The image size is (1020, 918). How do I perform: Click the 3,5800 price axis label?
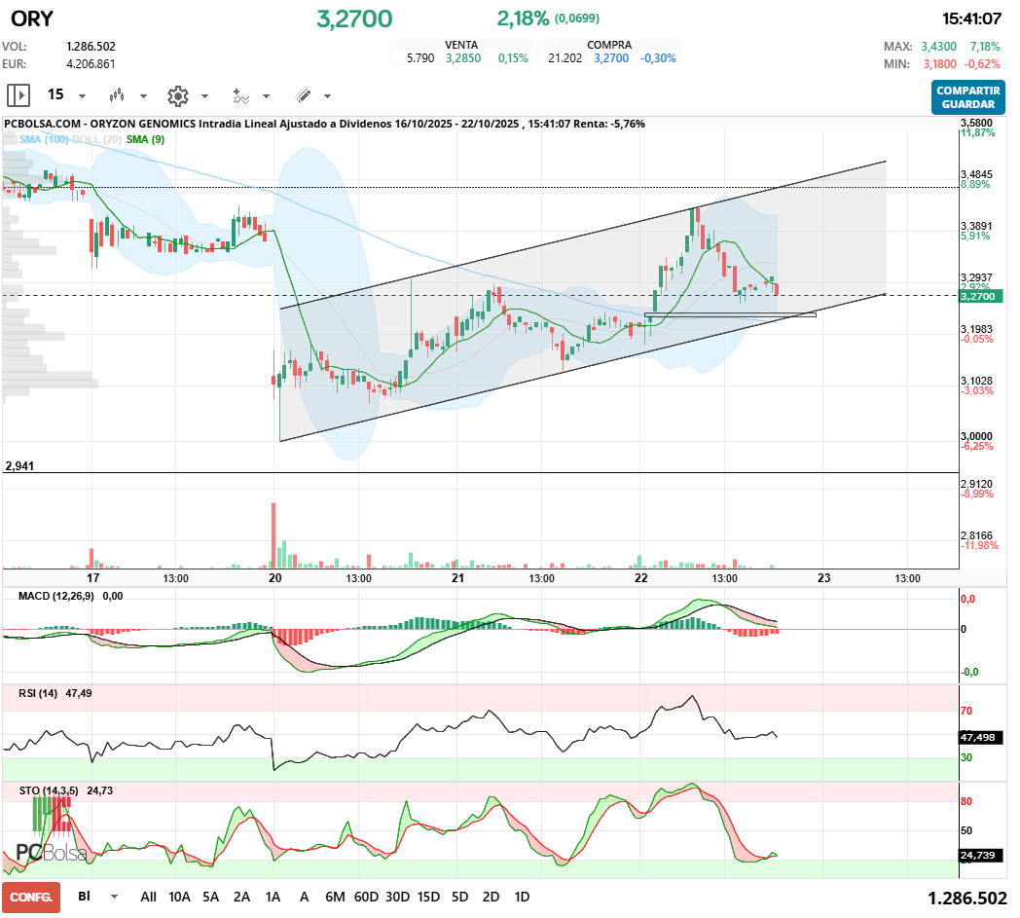point(976,123)
